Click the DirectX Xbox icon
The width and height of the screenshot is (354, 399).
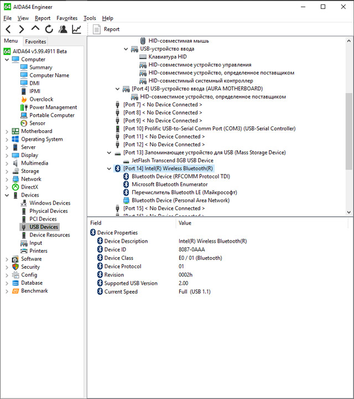15,187
